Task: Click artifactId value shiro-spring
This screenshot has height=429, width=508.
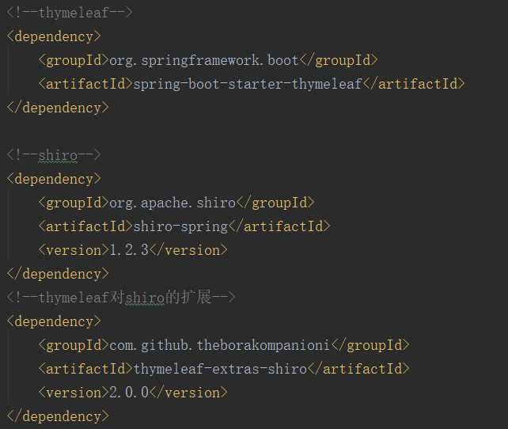Action: pyautogui.click(x=180, y=226)
